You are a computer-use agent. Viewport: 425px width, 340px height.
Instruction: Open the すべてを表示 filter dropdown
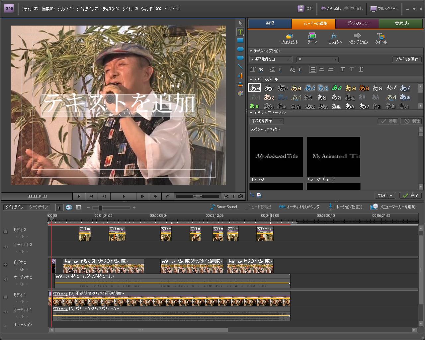267,121
